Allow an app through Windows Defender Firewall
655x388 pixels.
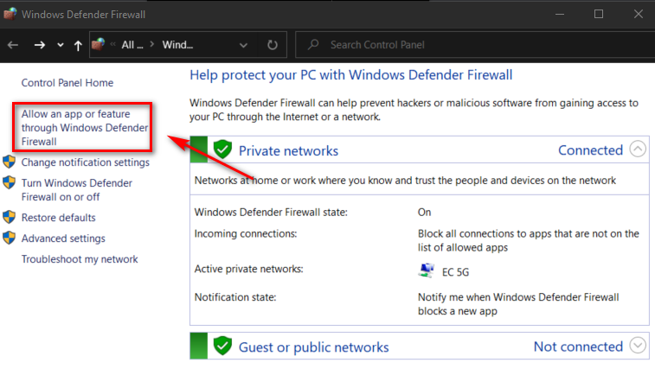[x=84, y=128]
